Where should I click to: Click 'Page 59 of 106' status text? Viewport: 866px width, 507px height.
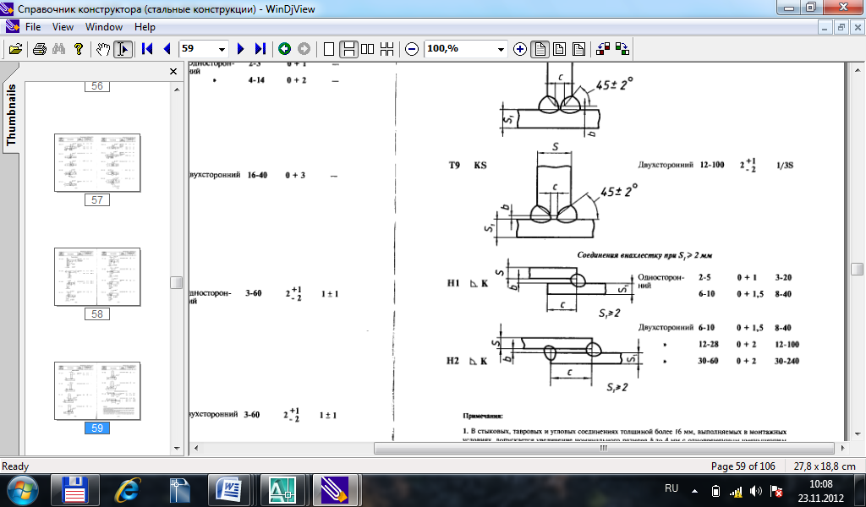coord(743,466)
